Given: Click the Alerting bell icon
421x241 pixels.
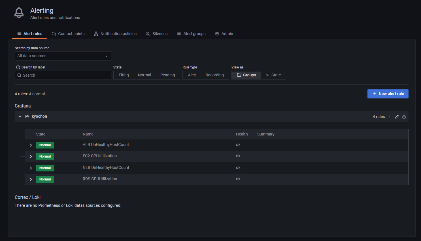Looking at the screenshot, I should pyautogui.click(x=19, y=13).
